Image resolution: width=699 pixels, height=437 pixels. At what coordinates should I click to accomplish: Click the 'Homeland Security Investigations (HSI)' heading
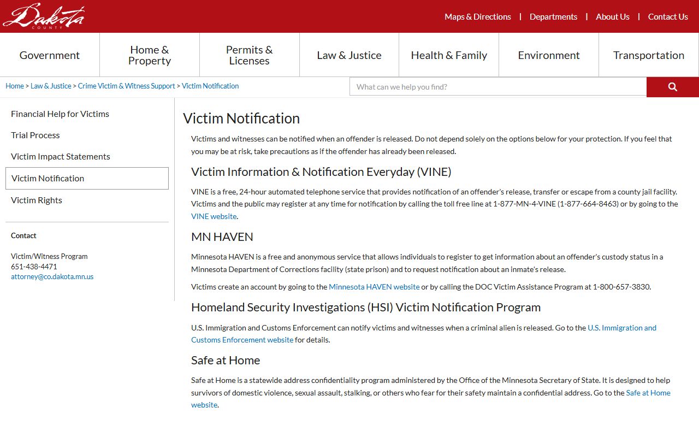pyautogui.click(x=366, y=307)
